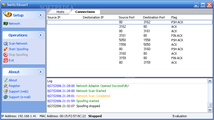The height and width of the screenshot is (120, 214).
Task: Select row with source port 5050
Action: (x=130, y=40)
